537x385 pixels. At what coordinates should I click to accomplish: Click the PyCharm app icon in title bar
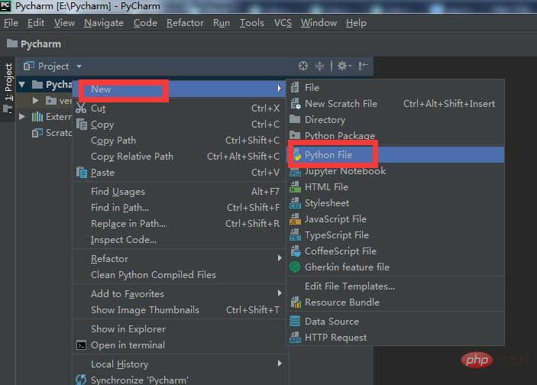[5, 6]
